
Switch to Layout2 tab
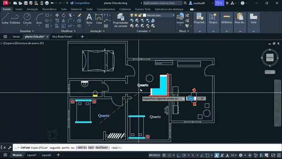46,155
